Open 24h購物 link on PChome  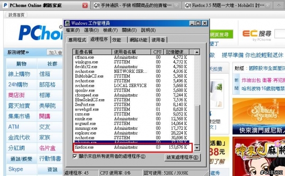coord(18,84)
